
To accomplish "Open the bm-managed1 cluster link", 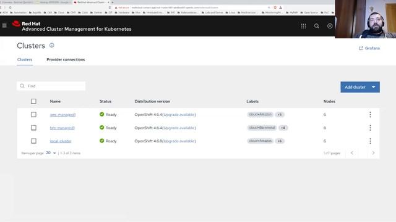I will tap(62, 128).
